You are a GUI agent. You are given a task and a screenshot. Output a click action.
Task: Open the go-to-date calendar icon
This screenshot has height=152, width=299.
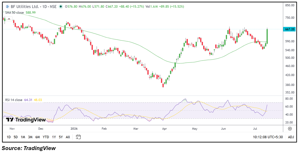(x=78, y=137)
